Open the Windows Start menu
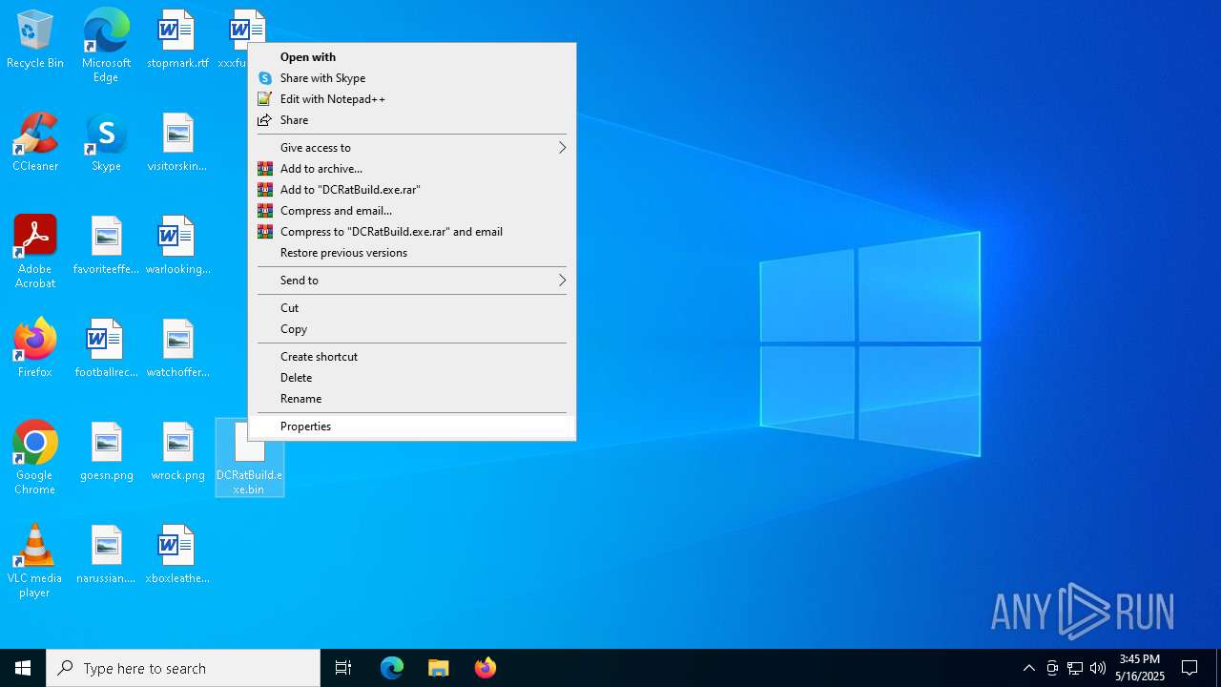The width and height of the screenshot is (1221, 687). click(23, 668)
